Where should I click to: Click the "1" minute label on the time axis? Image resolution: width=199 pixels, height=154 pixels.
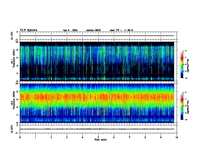point(35,137)
